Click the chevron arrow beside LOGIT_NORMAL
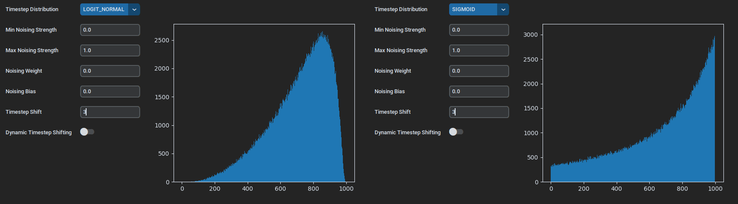The height and width of the screenshot is (204, 738). (134, 9)
